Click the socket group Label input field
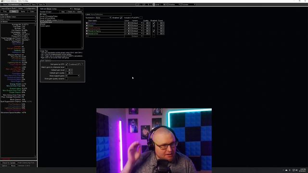This screenshot has width=308, height=173. pos(111,14)
